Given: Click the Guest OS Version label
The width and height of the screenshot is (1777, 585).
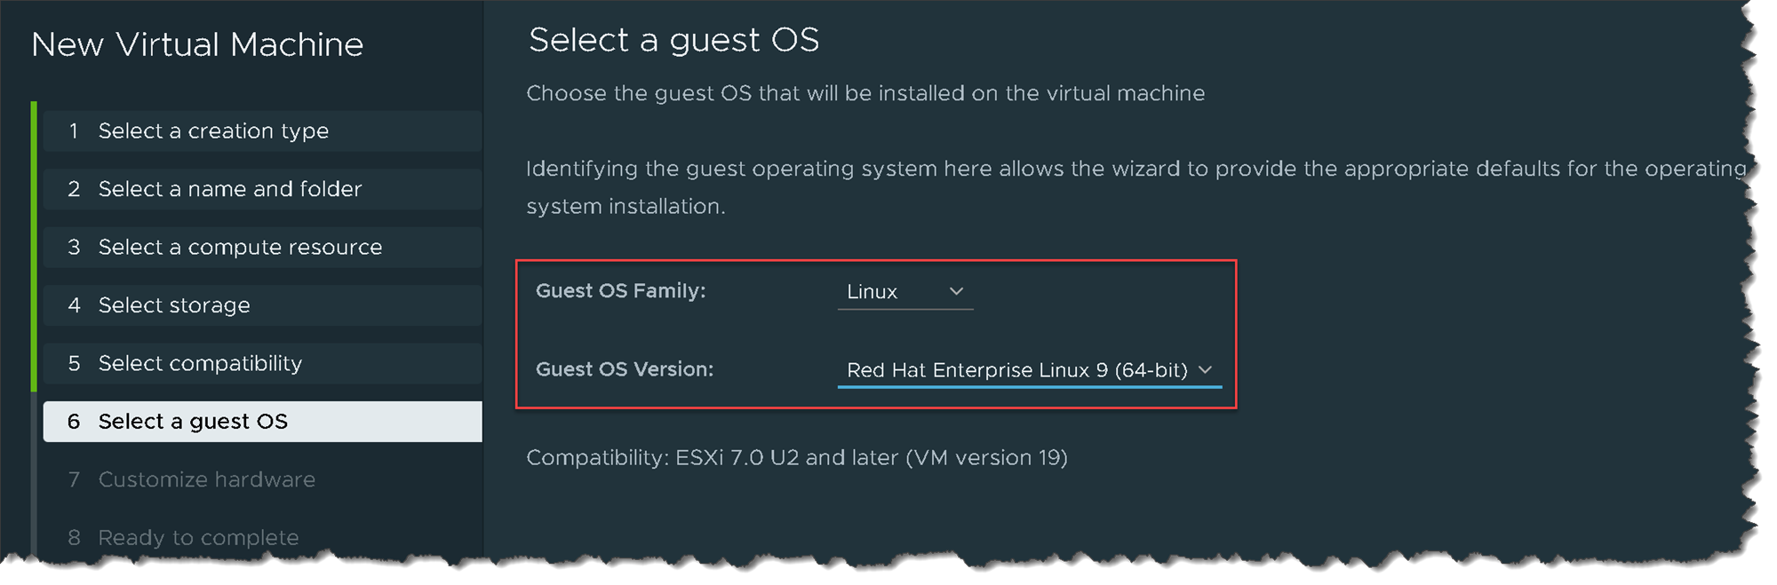Looking at the screenshot, I should tap(624, 369).
